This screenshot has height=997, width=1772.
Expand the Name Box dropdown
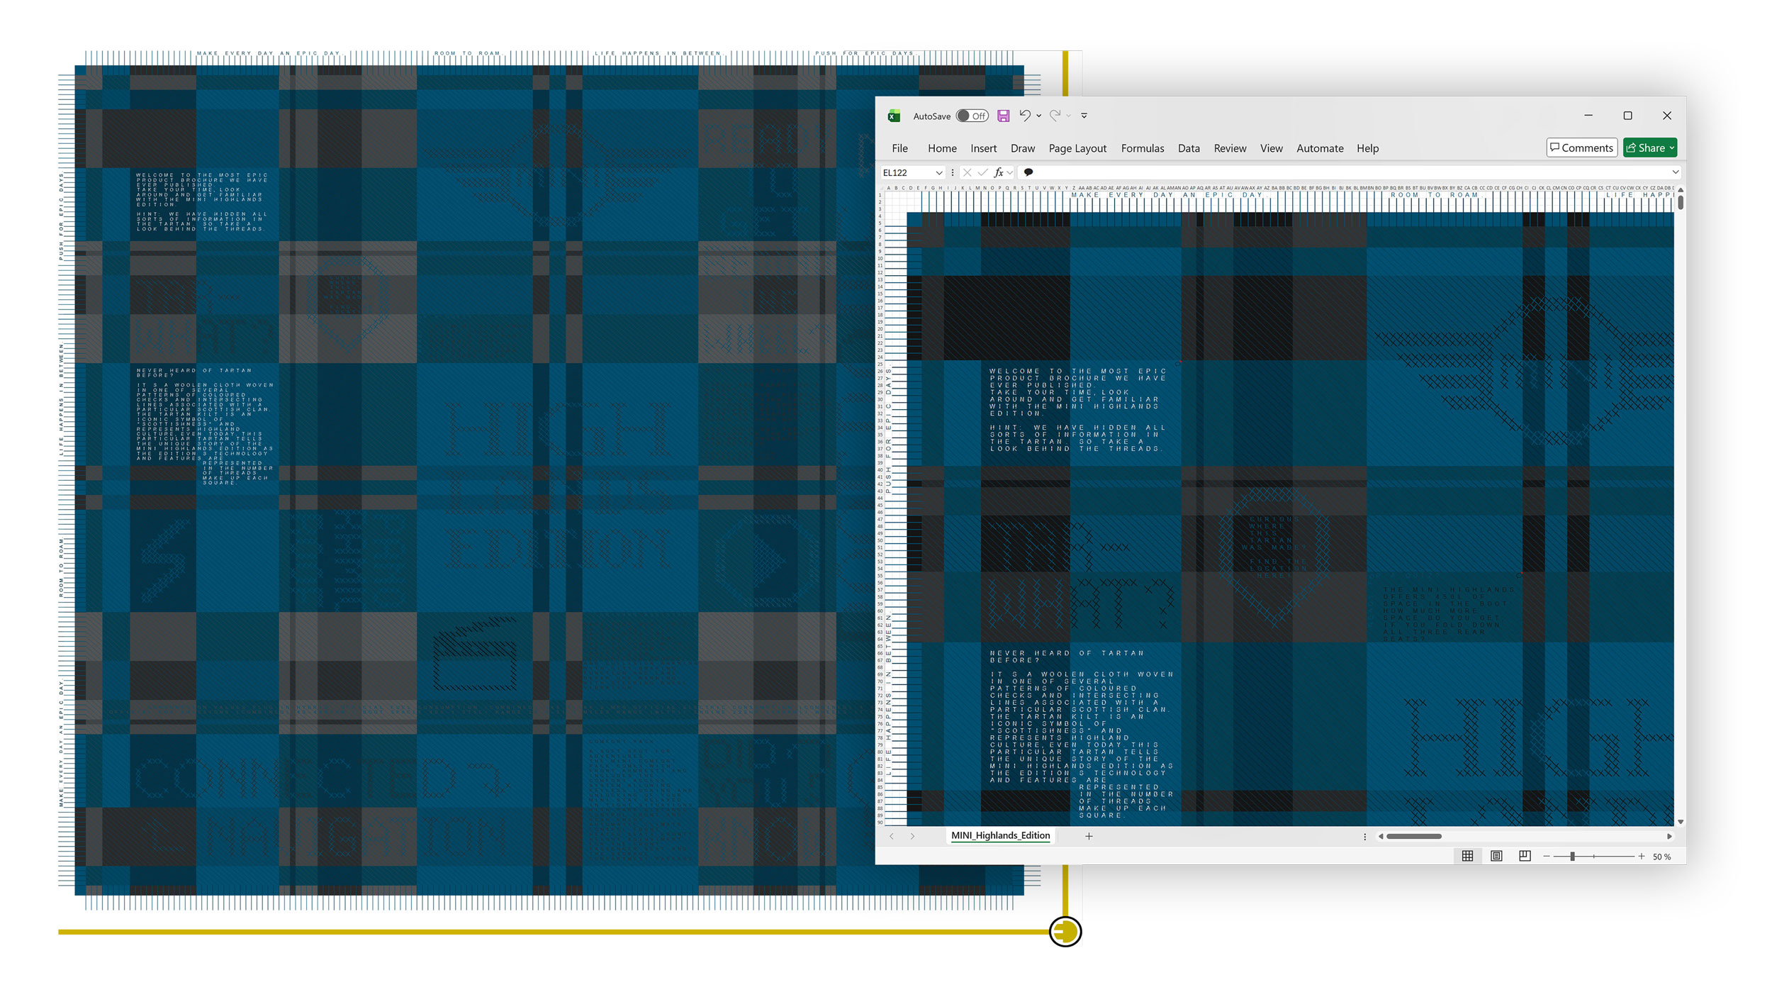[938, 172]
